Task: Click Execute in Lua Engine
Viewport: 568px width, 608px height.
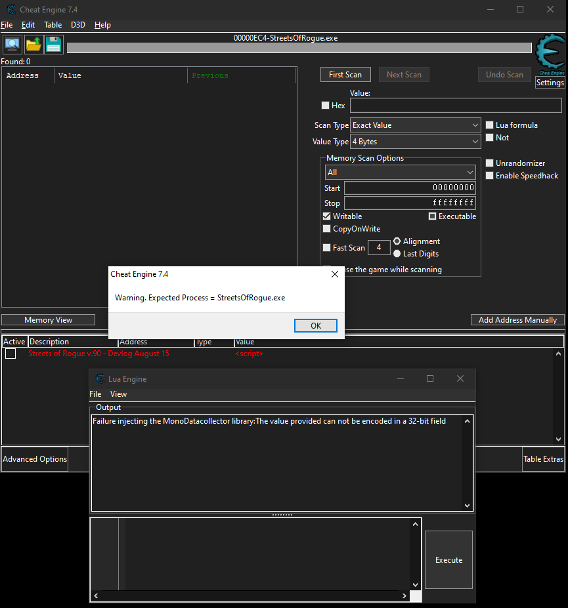Action: click(x=448, y=560)
